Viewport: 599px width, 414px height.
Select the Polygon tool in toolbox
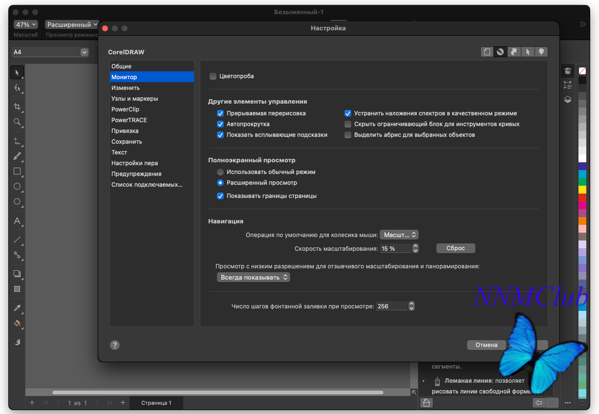coord(17,201)
